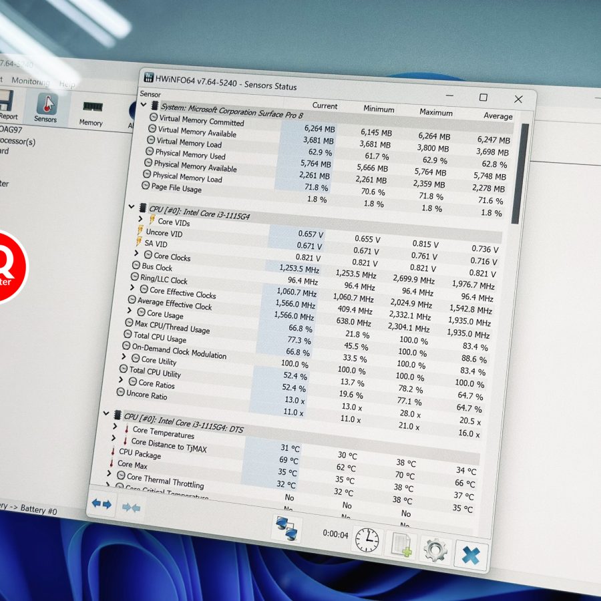The width and height of the screenshot is (601, 601).
Task: Click the 2,699.9 MHz maximum value
Action: (x=413, y=279)
